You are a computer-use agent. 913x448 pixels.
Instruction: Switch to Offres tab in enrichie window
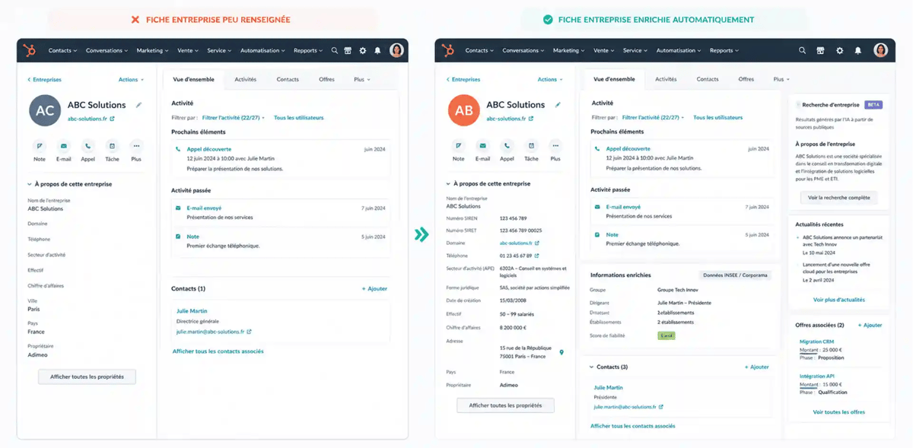[x=746, y=79]
